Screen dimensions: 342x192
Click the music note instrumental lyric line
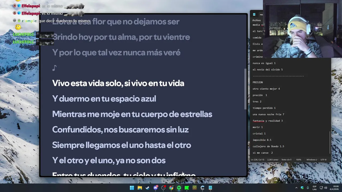tap(54, 68)
